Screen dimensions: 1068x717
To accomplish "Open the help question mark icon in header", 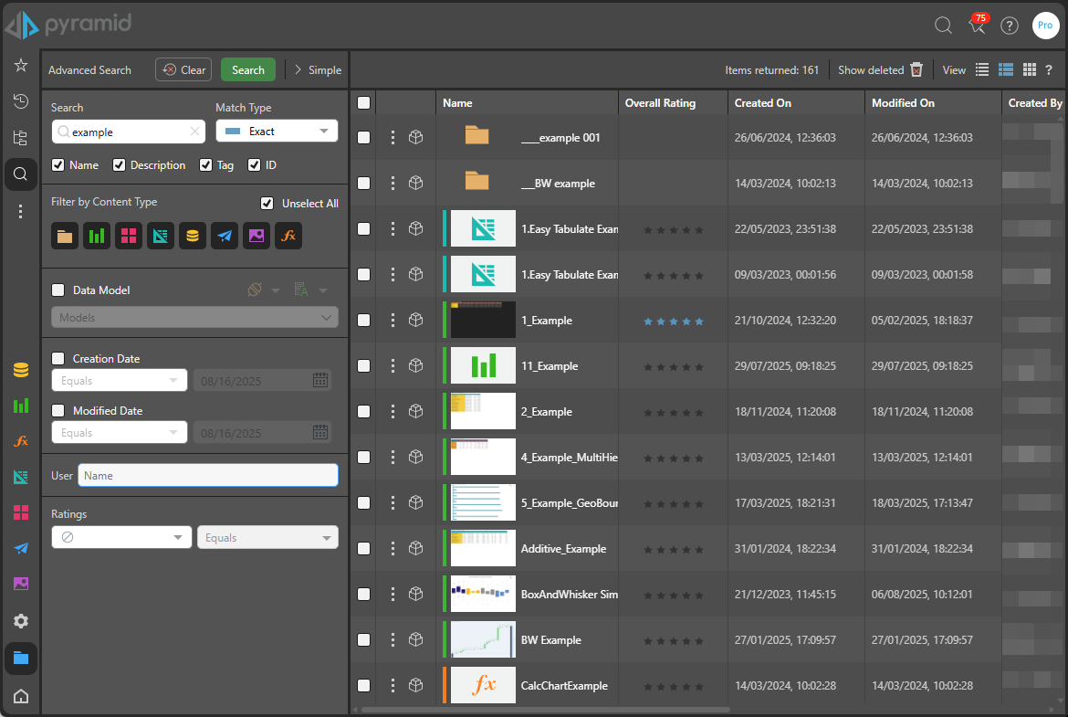I will click(1010, 26).
